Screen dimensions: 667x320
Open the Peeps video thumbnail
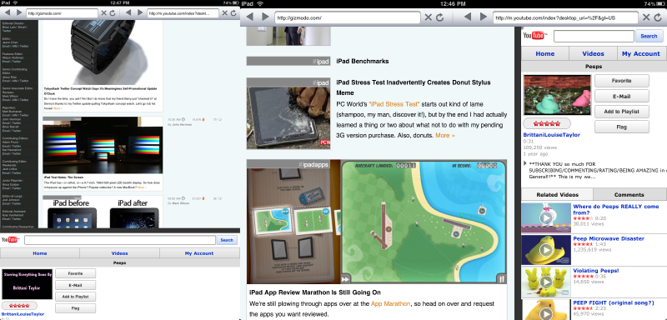[x=557, y=95]
